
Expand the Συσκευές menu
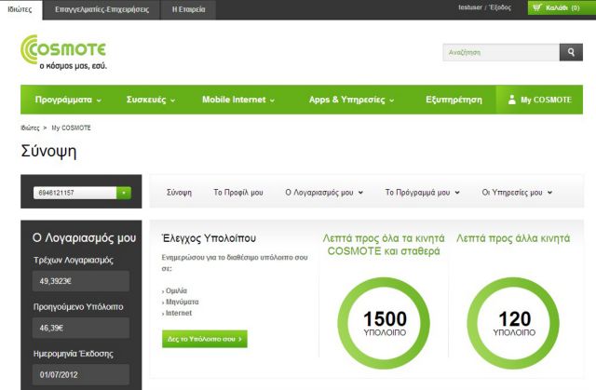[x=151, y=100]
